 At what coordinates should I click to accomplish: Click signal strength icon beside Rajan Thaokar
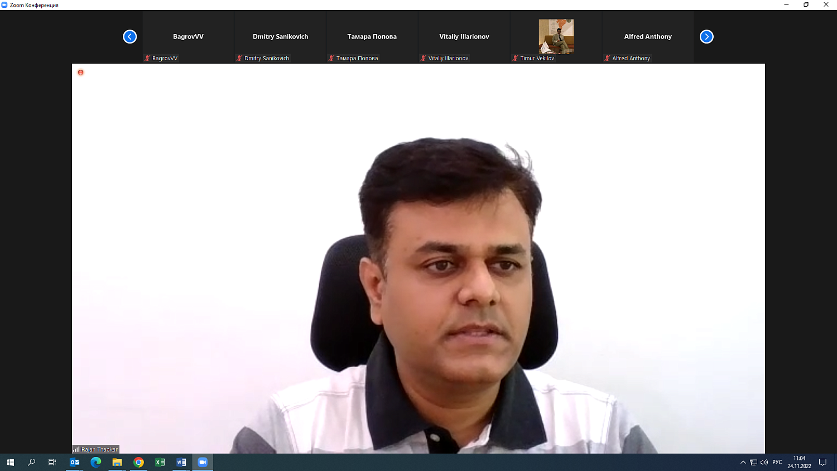(x=76, y=449)
